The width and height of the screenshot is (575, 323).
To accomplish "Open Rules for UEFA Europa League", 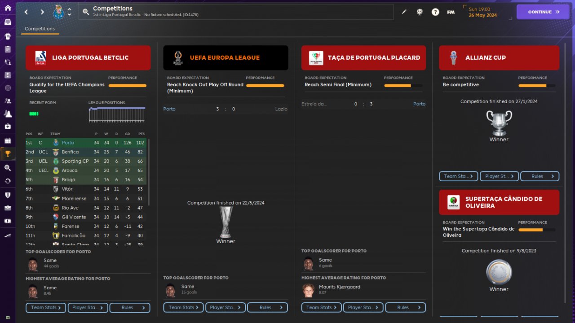I will click(267, 308).
